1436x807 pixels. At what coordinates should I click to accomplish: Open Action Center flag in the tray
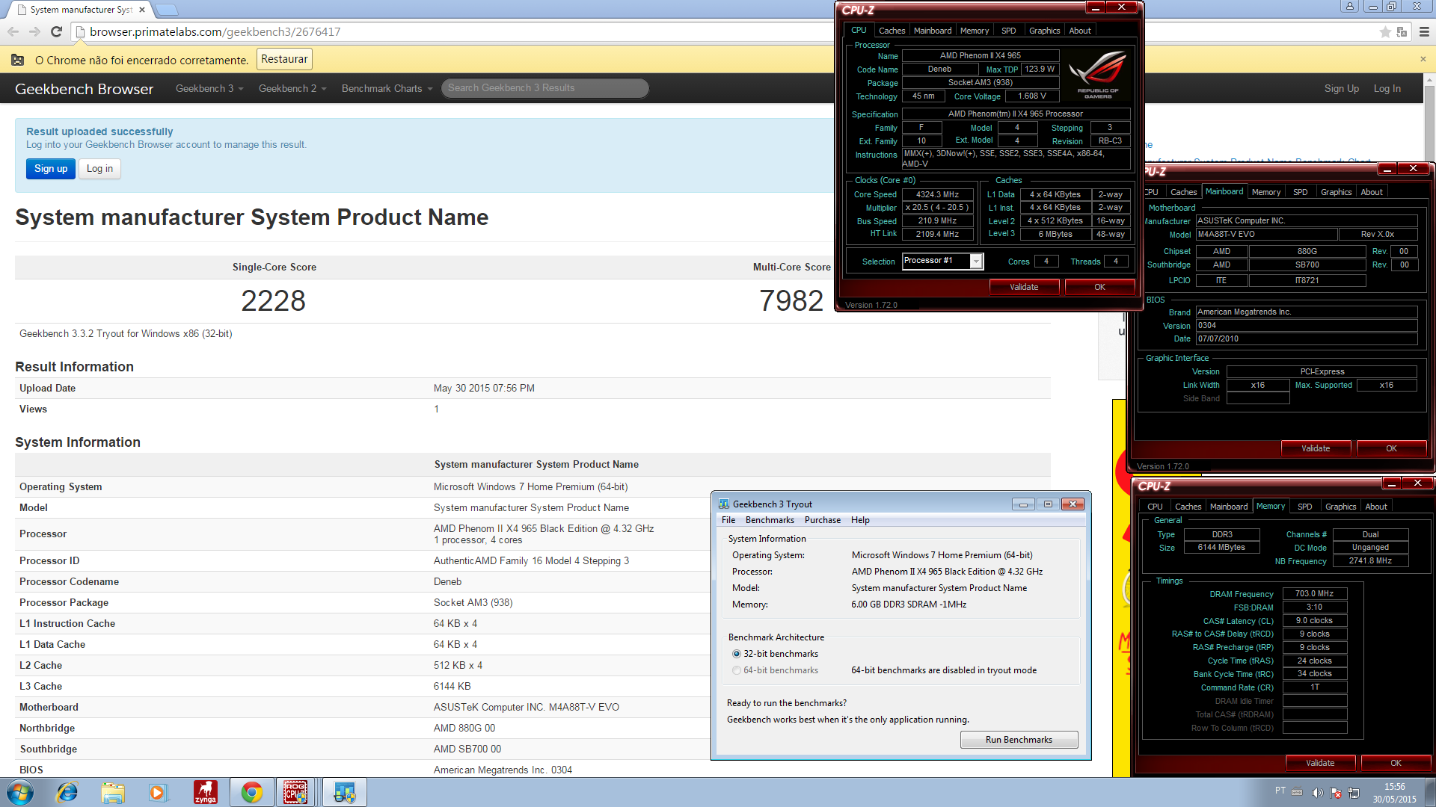1335,792
